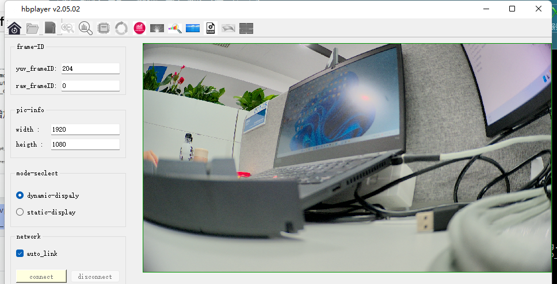The image size is (557, 284).
Task: Open the RAW file settings icon
Action: pos(211,28)
